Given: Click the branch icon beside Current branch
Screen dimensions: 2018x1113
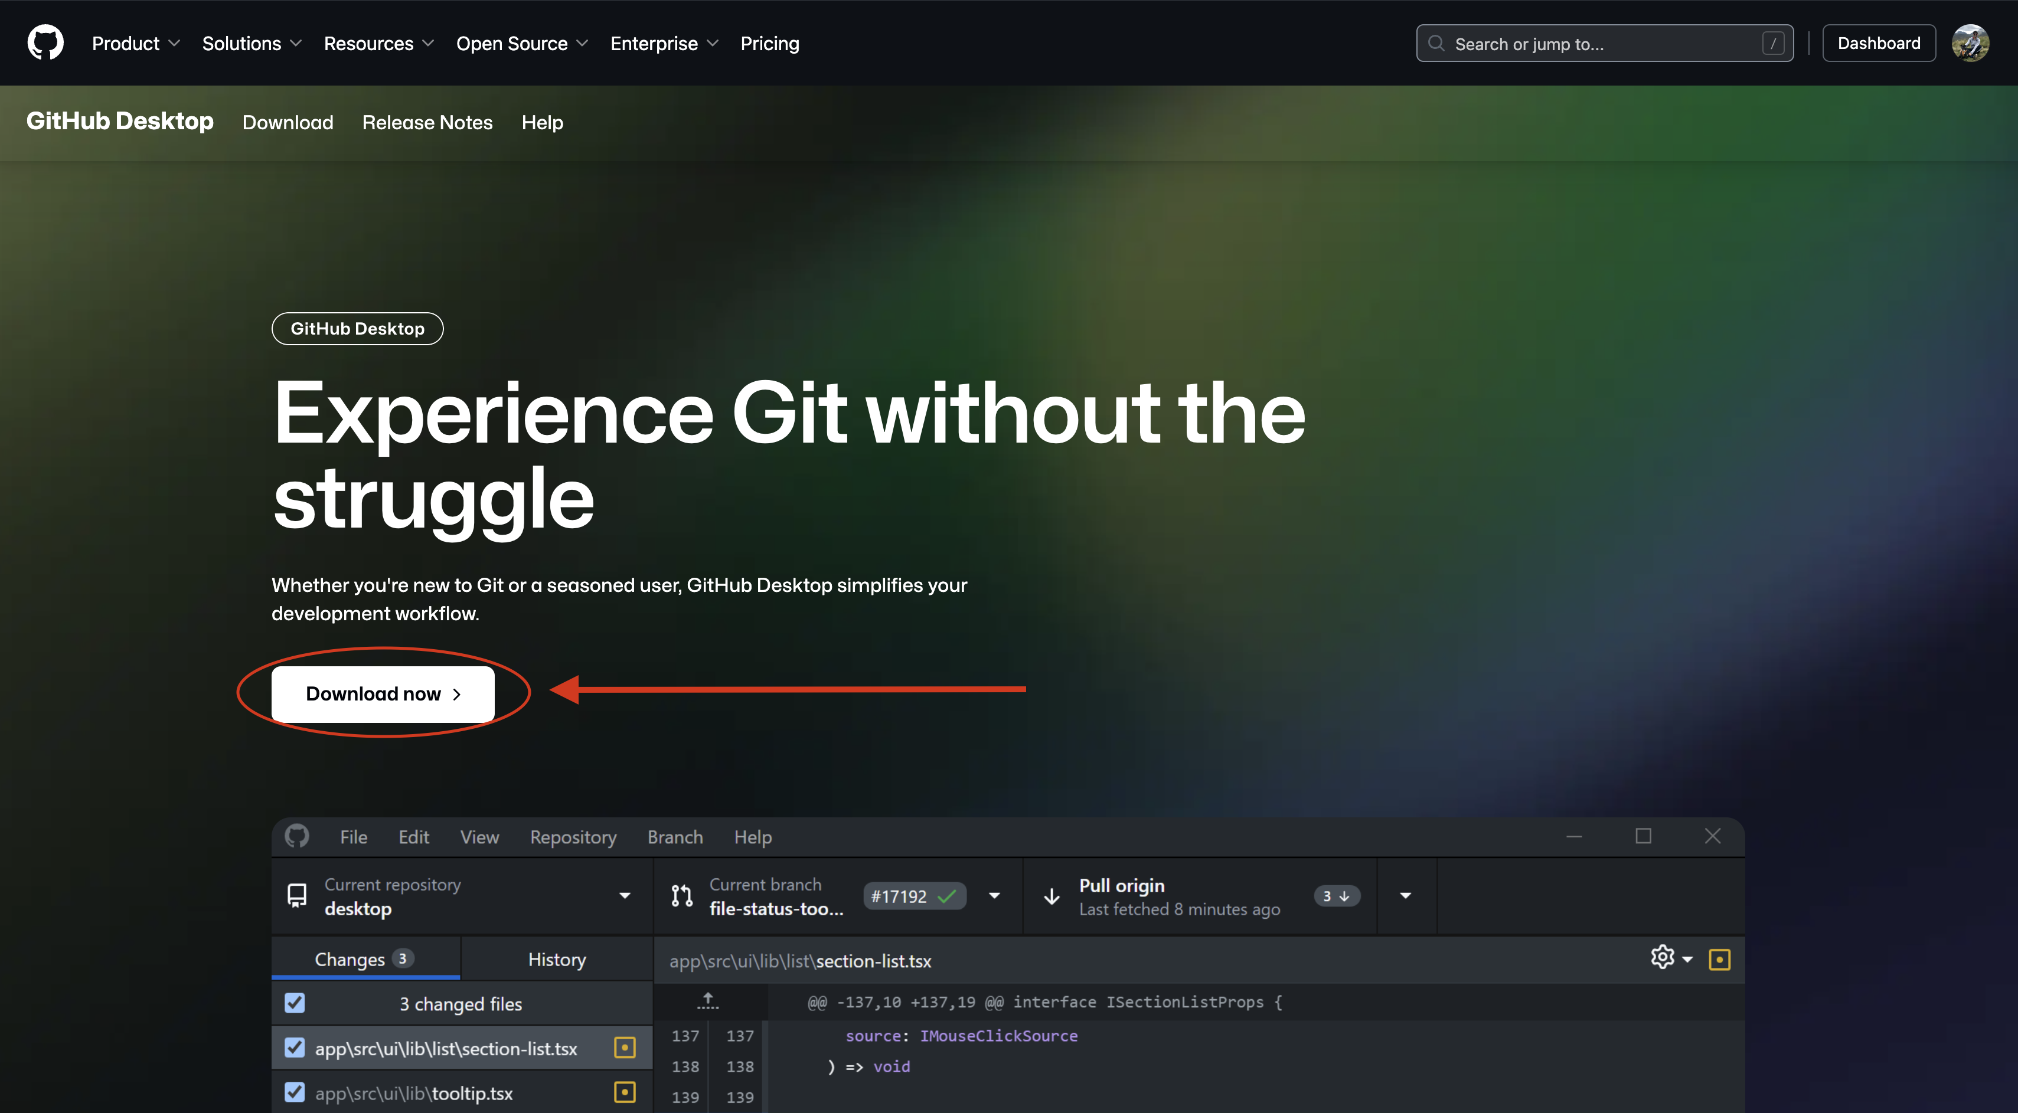Looking at the screenshot, I should point(681,895).
